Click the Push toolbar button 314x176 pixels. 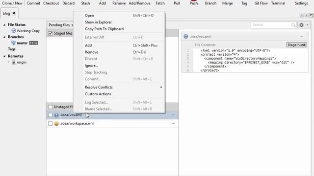[x=194, y=3]
